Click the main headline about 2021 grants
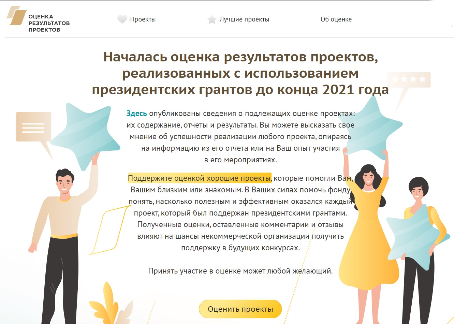The image size is (454, 324). 240,73
